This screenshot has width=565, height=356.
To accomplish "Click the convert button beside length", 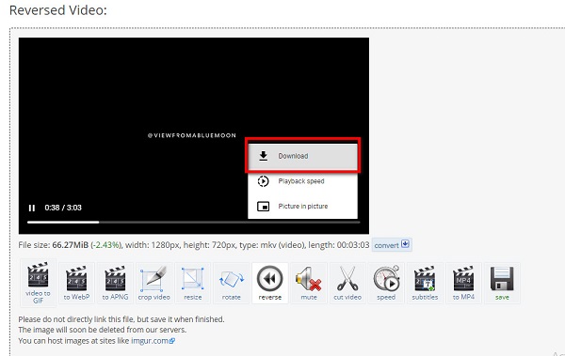I will coord(392,245).
